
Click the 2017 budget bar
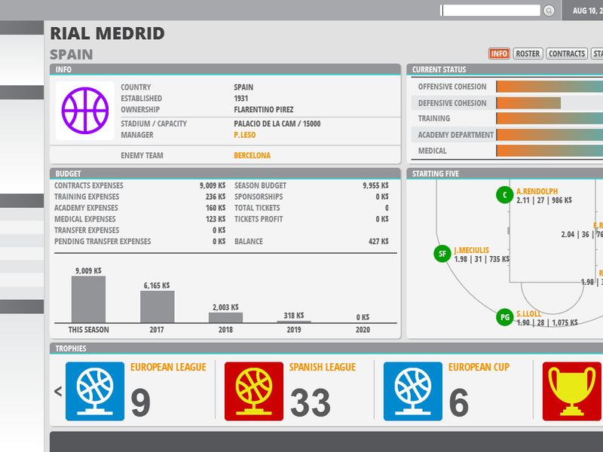[157, 307]
